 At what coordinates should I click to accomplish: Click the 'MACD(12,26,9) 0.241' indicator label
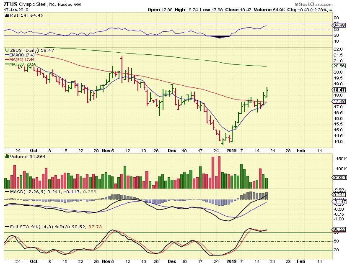[x=35, y=192]
